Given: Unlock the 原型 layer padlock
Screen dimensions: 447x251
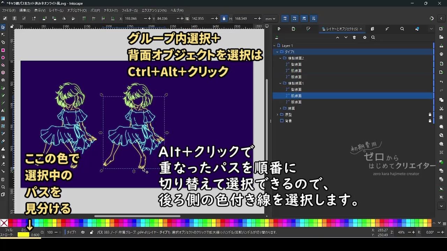Looking at the screenshot, I should 430,114.
